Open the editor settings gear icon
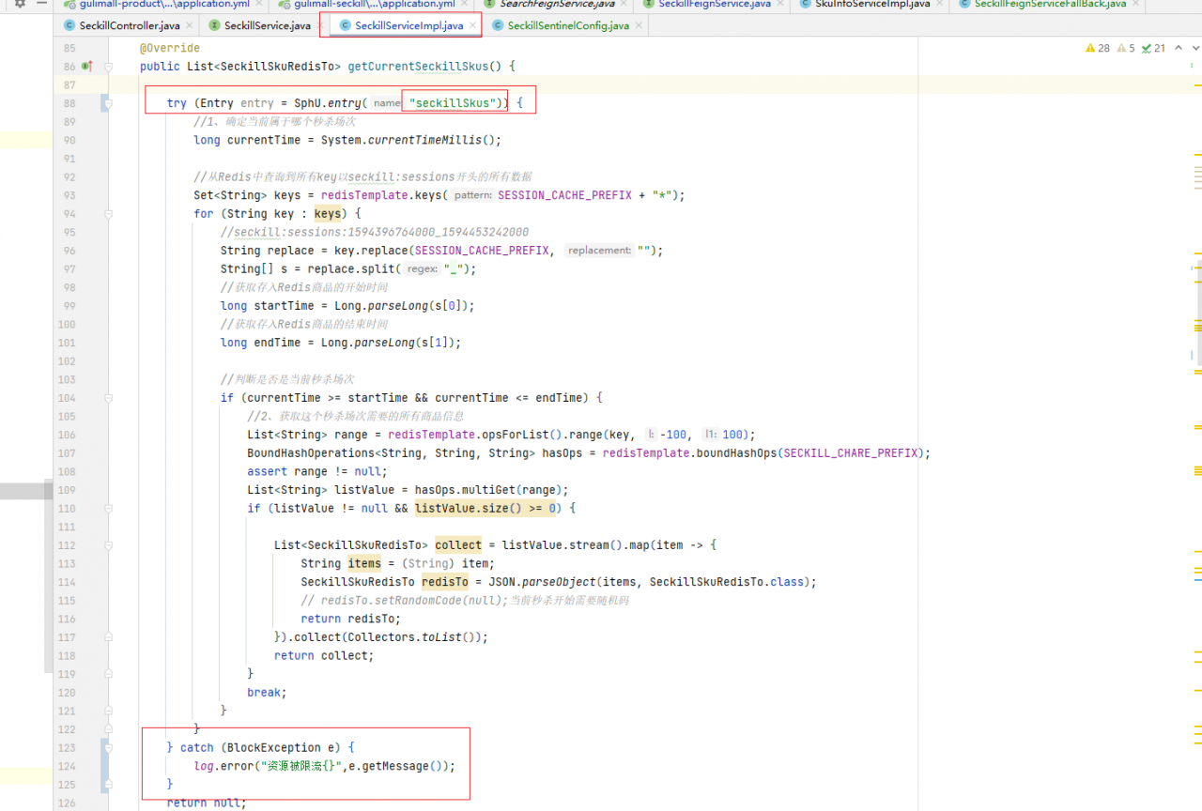This screenshot has height=811, width=1202. point(20,5)
